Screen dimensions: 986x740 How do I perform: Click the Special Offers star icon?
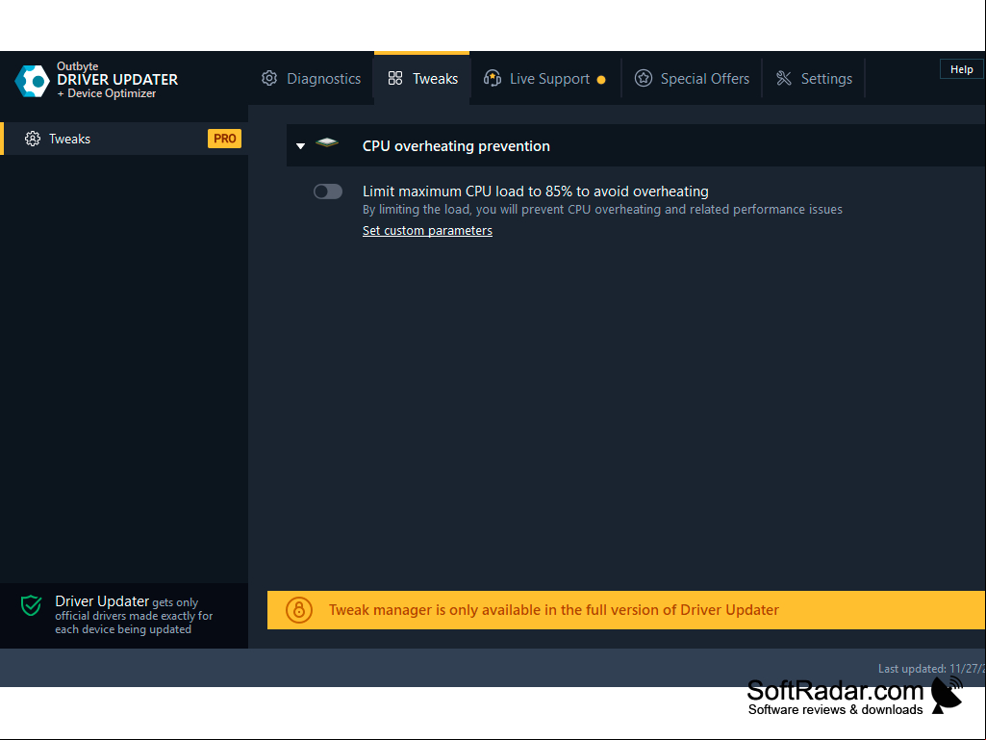(x=643, y=78)
